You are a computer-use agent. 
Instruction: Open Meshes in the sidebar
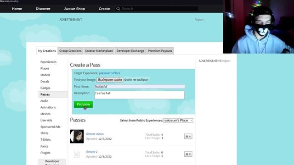click(x=45, y=114)
